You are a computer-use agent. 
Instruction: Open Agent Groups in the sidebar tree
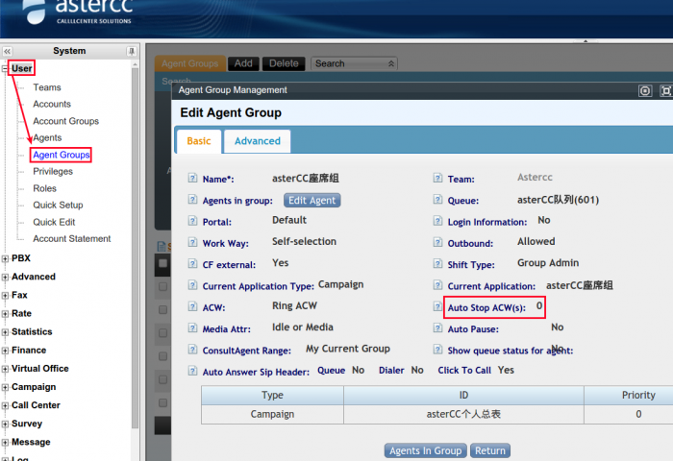point(62,155)
